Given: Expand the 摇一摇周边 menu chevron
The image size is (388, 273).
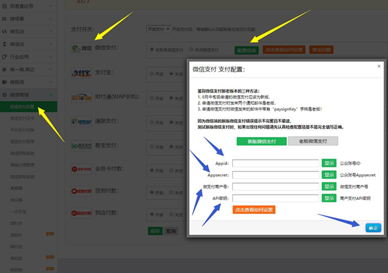Looking at the screenshot, I should click(50, 70).
